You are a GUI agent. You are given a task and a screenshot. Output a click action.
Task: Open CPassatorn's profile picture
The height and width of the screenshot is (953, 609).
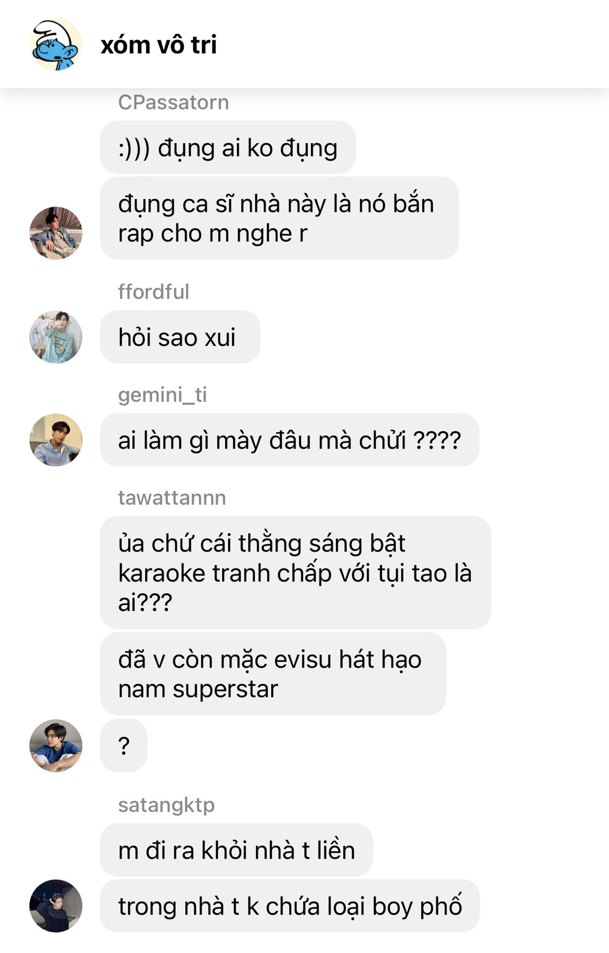coord(56,233)
